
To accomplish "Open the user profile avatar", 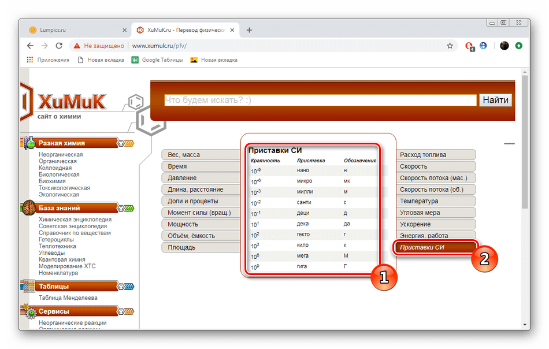I will click(x=504, y=46).
